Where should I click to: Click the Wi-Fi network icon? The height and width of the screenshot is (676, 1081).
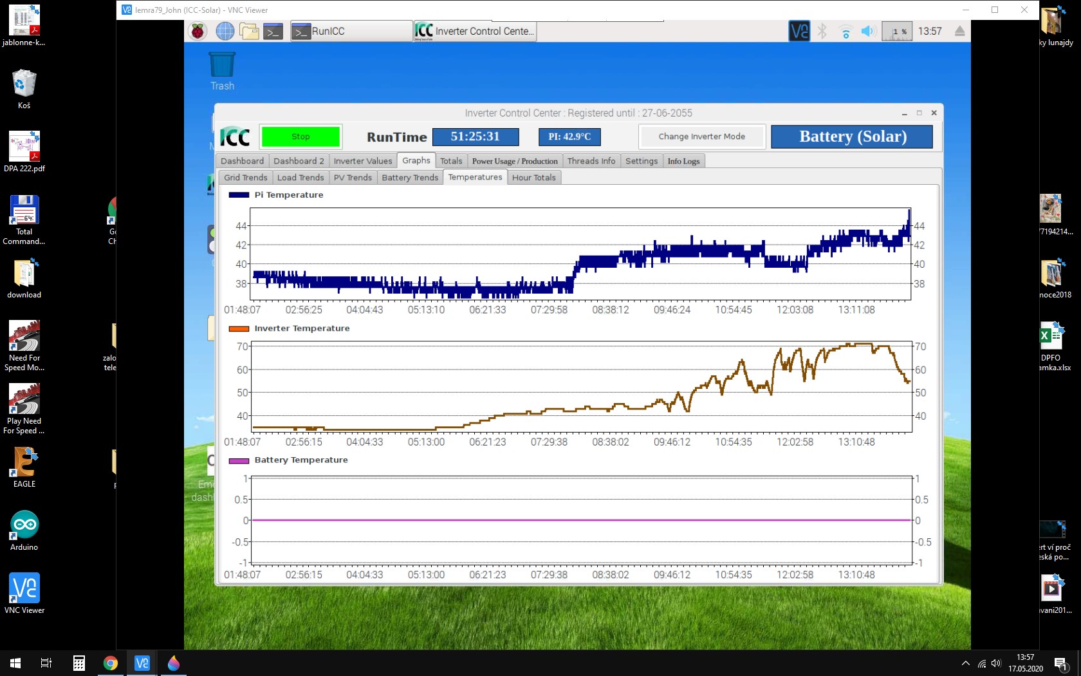point(845,32)
